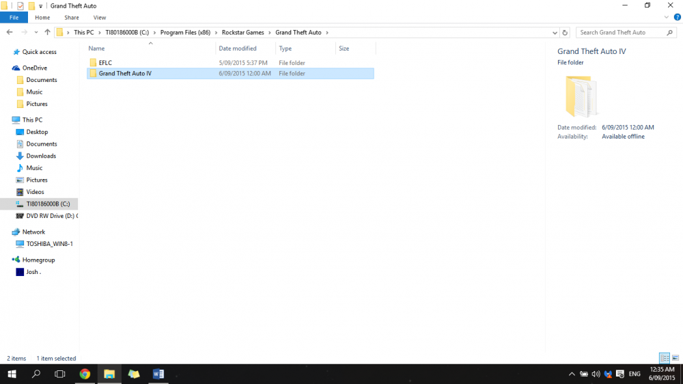The height and width of the screenshot is (384, 683).
Task: Open the recent locations dropdown arrow
Action: pos(36,33)
